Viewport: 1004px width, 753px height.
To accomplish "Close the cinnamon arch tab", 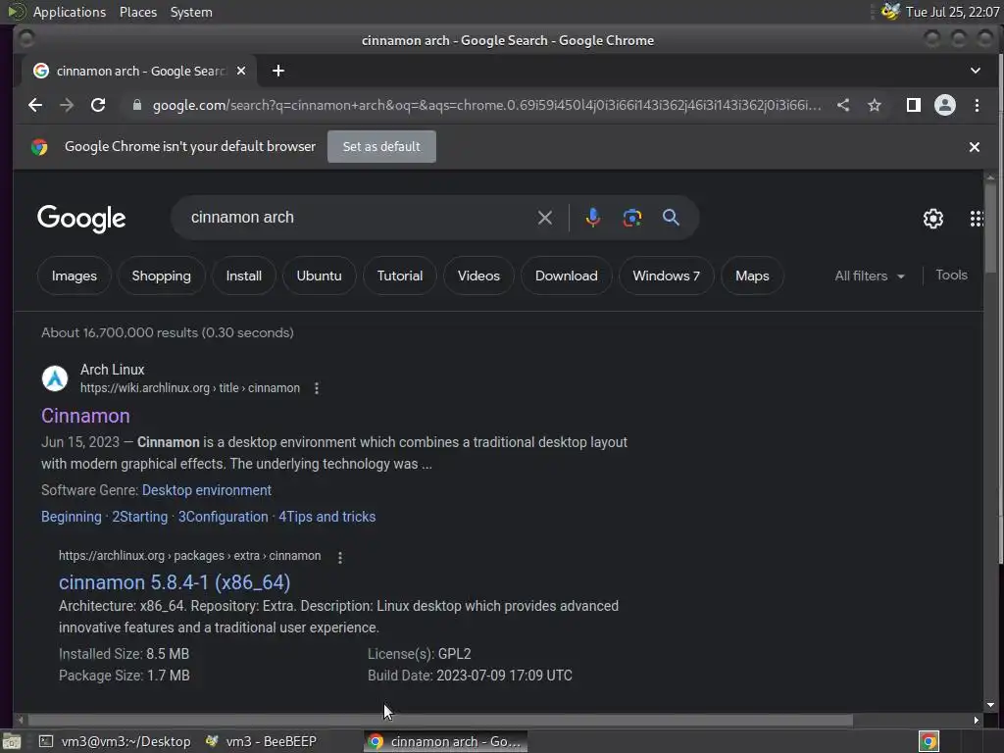I will click(241, 71).
